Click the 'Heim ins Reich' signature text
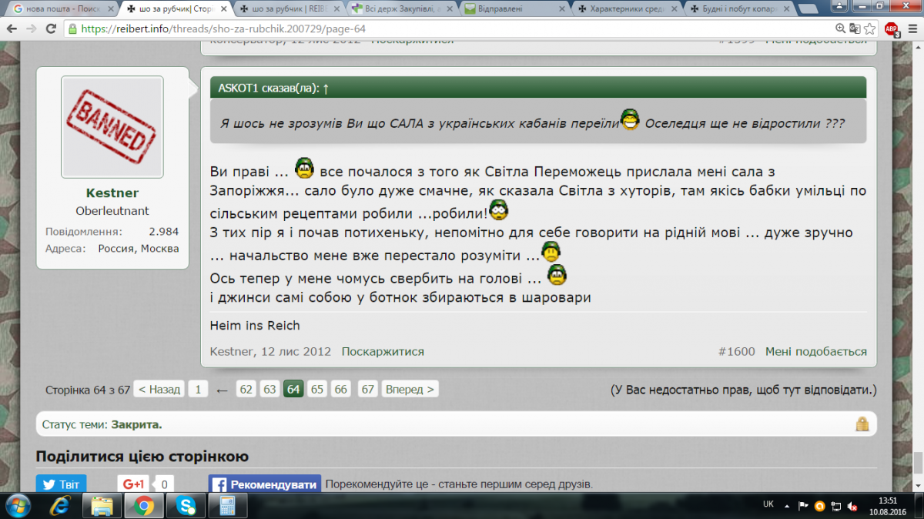This screenshot has width=924, height=519. point(255,325)
